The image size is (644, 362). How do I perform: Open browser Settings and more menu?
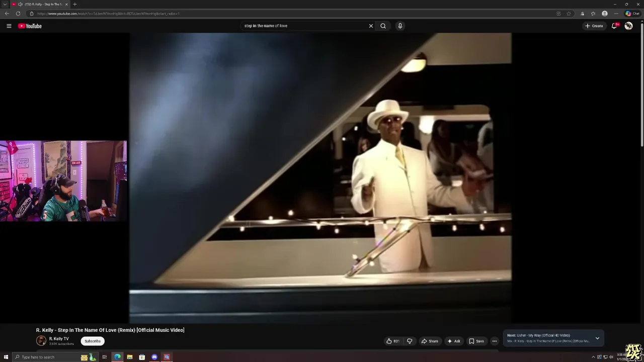point(616,14)
